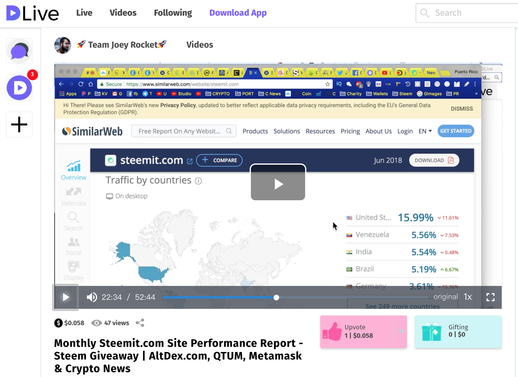
Task: Click the dollar coin icon beside $0.058
Action: point(58,323)
